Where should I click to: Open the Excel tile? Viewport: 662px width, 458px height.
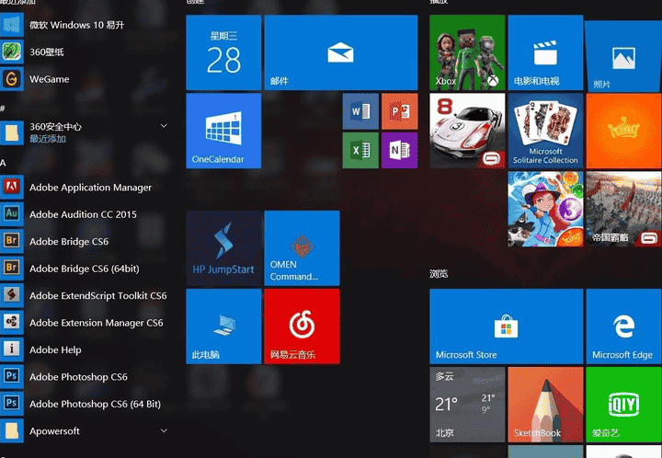click(x=360, y=150)
